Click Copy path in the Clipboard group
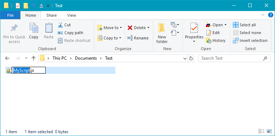The image size is (275, 136). click(70, 33)
